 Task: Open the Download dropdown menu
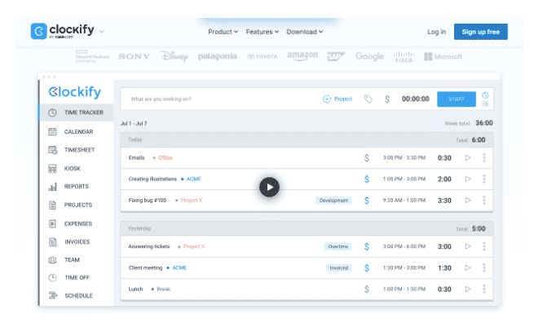click(304, 32)
